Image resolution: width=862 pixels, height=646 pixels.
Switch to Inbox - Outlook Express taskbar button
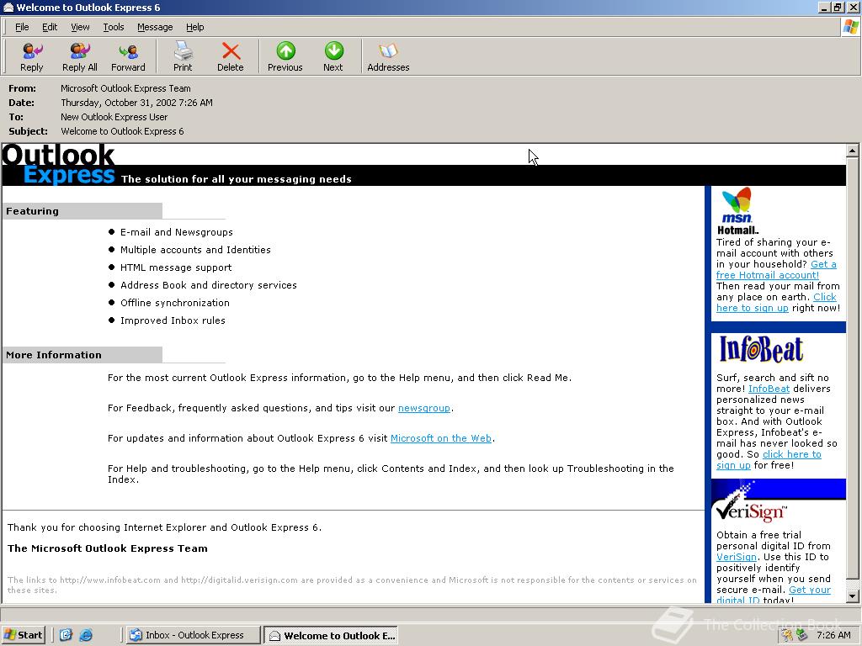(x=193, y=635)
